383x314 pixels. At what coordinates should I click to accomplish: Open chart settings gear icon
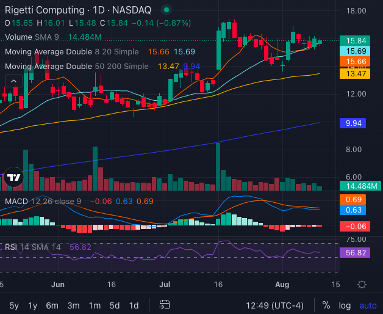362,285
